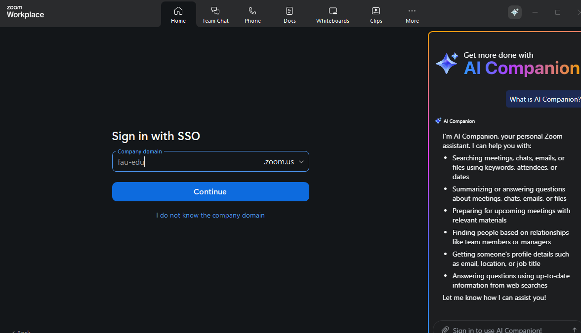Switch to the Team Chat tab
This screenshot has width=581, height=333.
click(x=215, y=14)
